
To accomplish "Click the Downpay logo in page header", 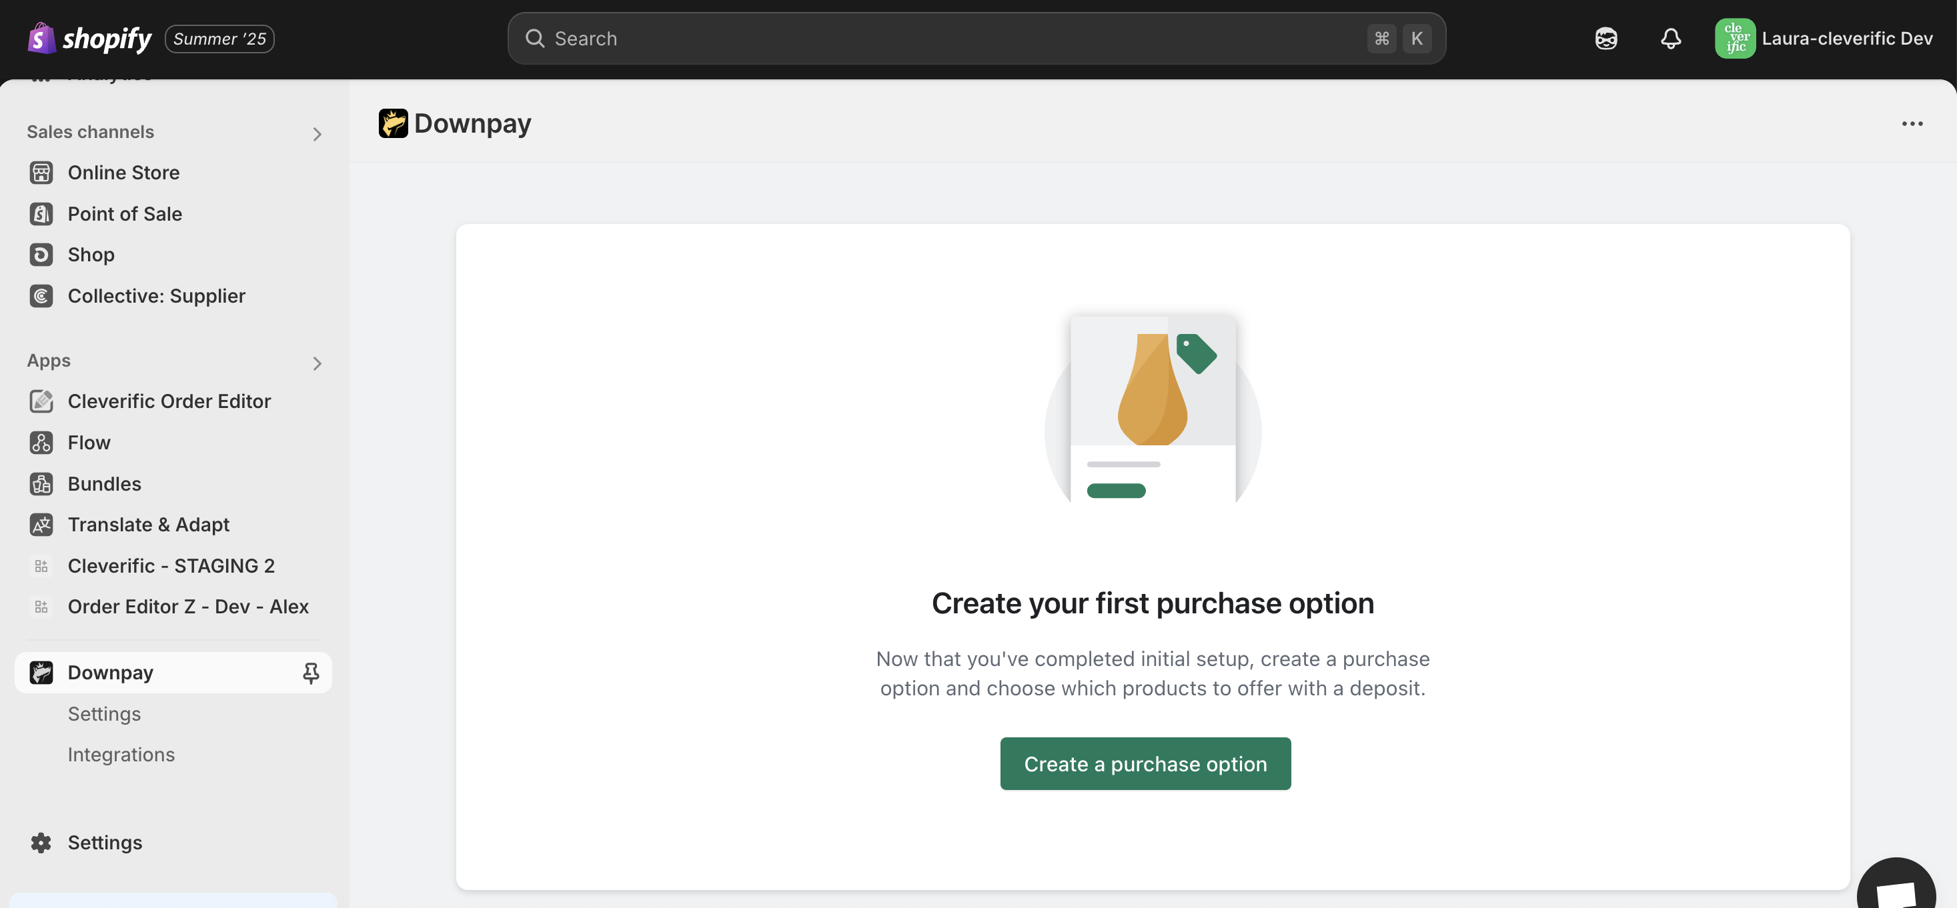I will point(394,123).
